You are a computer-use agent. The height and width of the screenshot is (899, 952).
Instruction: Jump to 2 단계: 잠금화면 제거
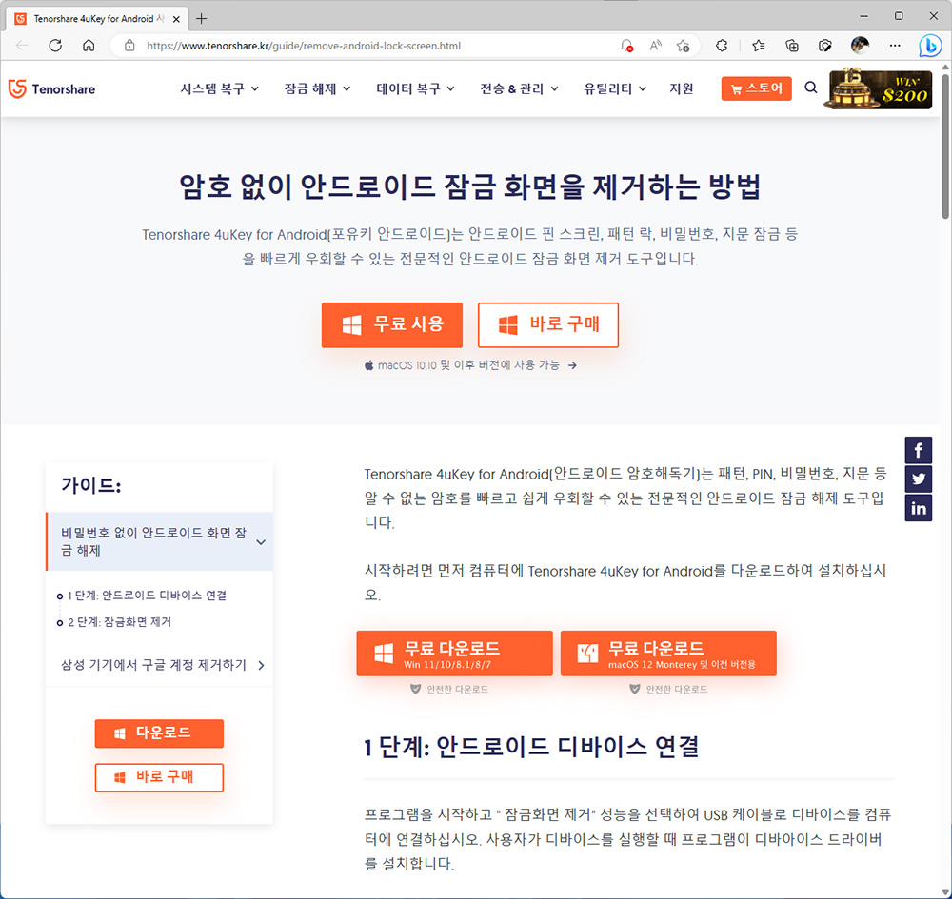pyautogui.click(x=119, y=622)
